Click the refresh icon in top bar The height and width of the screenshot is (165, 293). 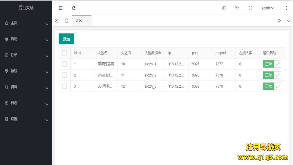coord(74,8)
